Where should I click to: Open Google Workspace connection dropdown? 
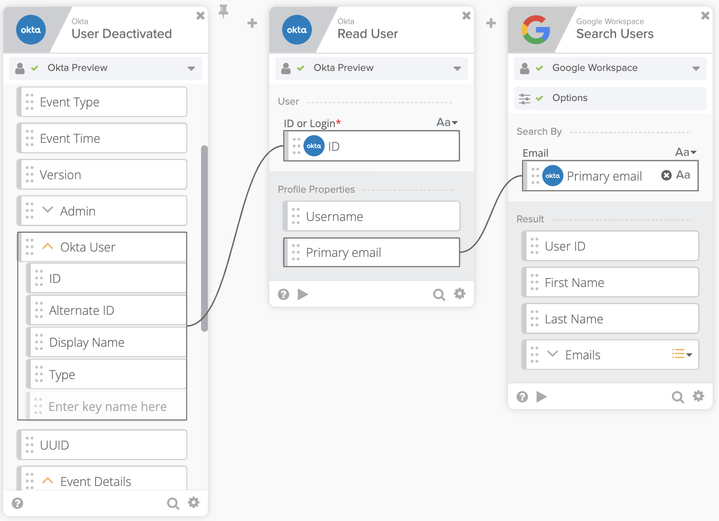pyautogui.click(x=696, y=68)
